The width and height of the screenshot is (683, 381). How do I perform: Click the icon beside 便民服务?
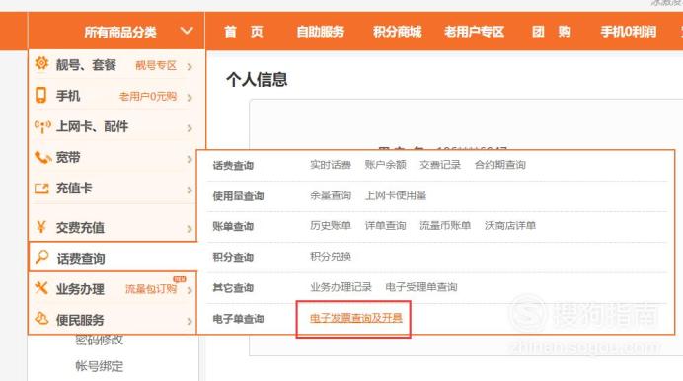point(41,319)
